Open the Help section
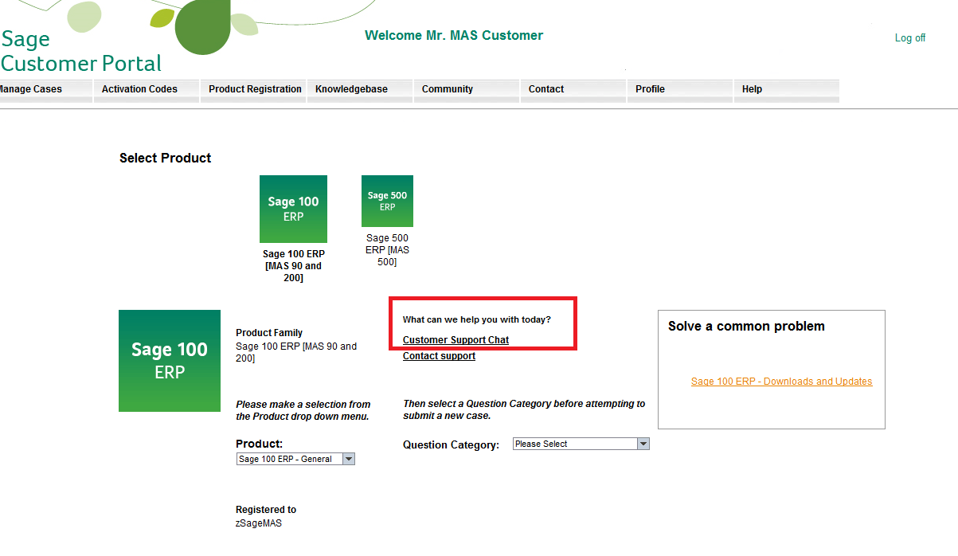The width and height of the screenshot is (958, 556). point(752,89)
